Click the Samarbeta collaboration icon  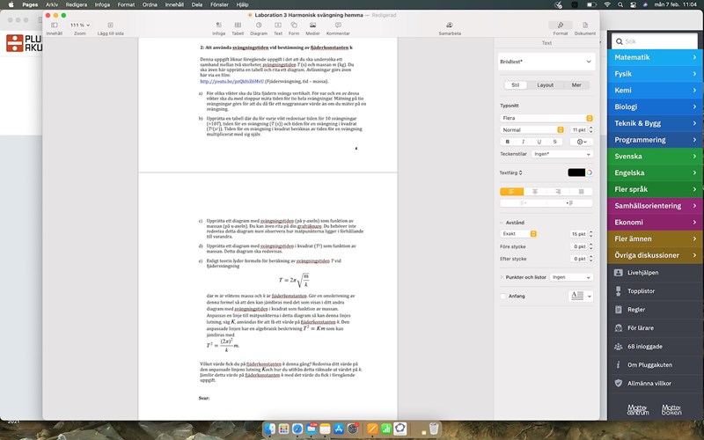(449, 27)
